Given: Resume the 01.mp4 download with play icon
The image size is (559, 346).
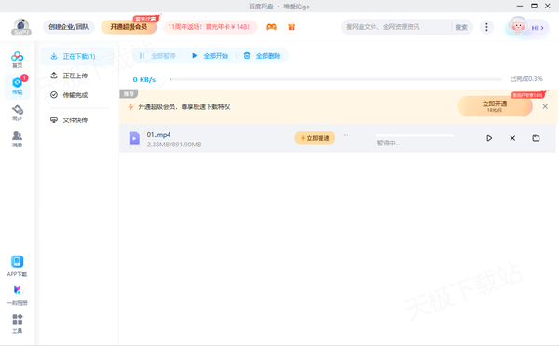Looking at the screenshot, I should pyautogui.click(x=489, y=138).
